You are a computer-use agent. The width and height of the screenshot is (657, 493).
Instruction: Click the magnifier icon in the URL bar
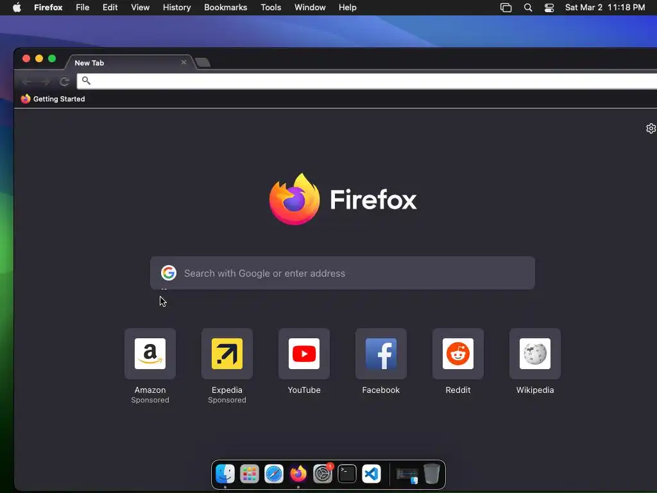click(86, 80)
